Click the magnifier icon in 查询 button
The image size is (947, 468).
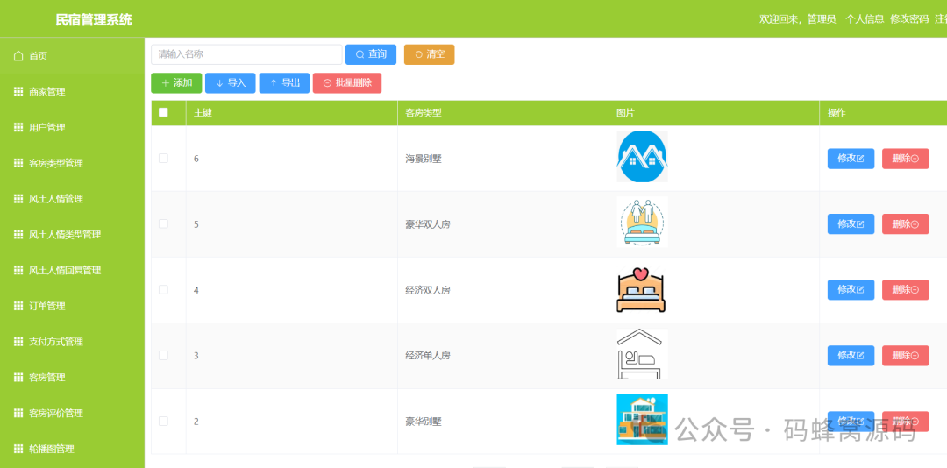pos(360,54)
